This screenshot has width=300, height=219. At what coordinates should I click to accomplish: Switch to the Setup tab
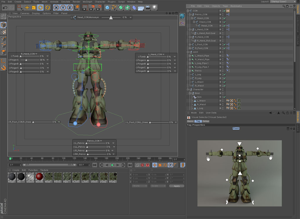point(206,121)
